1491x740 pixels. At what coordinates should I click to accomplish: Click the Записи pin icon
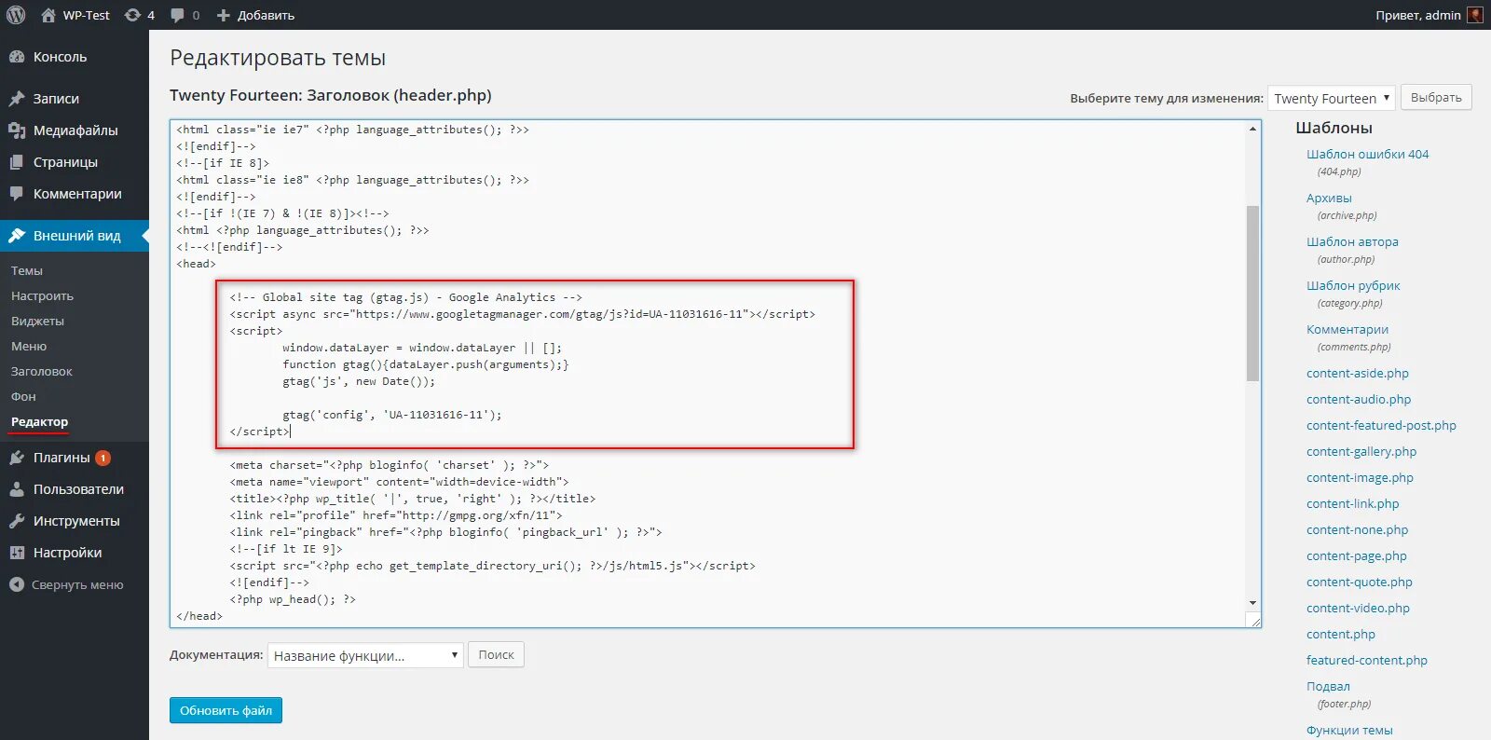coord(17,99)
